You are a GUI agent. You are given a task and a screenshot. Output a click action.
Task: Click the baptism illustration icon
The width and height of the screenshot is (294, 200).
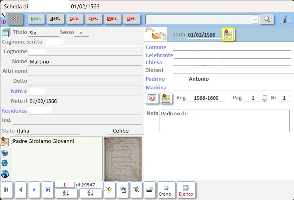(156, 34)
